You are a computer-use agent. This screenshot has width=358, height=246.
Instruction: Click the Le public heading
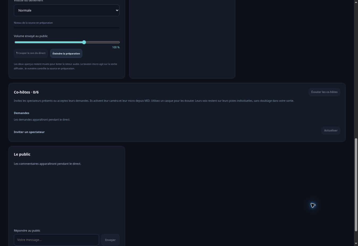(x=22, y=154)
